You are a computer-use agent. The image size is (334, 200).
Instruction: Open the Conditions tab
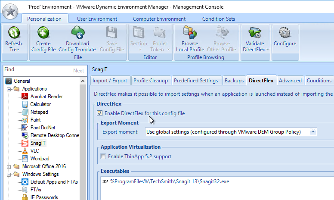point(319,81)
